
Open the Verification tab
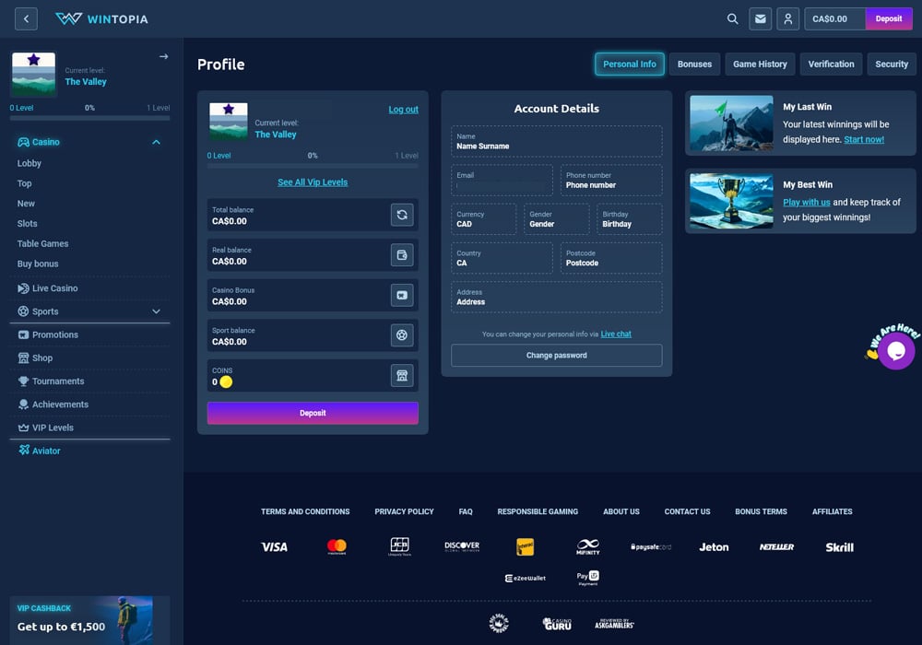click(x=831, y=64)
